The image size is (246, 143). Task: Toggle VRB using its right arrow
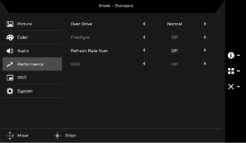[205, 64]
